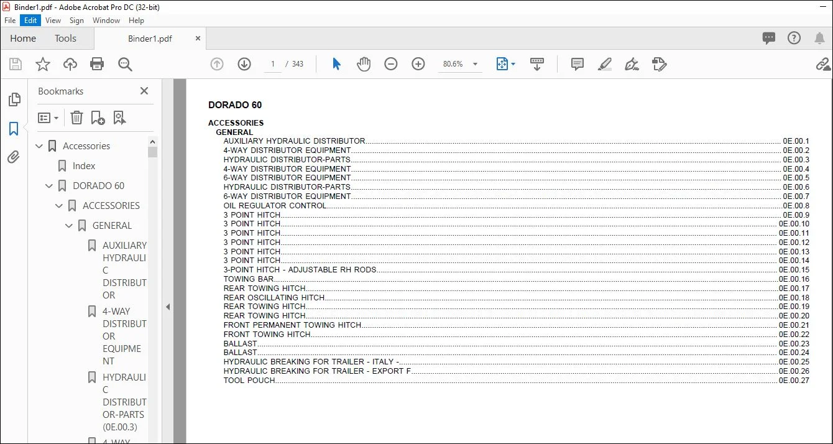Add a comment note icon

point(578,64)
